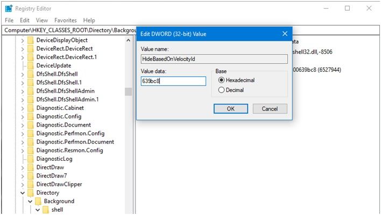Click the Value data input field
Viewport: 381px width, 215px height.
point(173,81)
